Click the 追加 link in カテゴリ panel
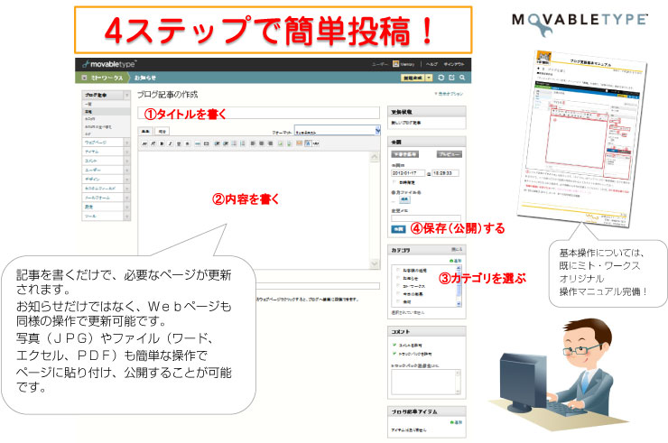Viewport: 668px width, 443px height. (456, 261)
